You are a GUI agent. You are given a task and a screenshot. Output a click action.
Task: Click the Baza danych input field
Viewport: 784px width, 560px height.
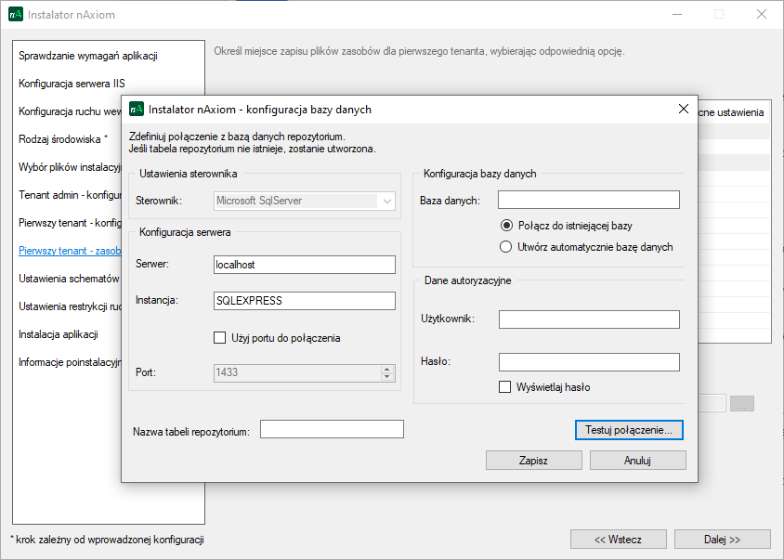coord(589,200)
